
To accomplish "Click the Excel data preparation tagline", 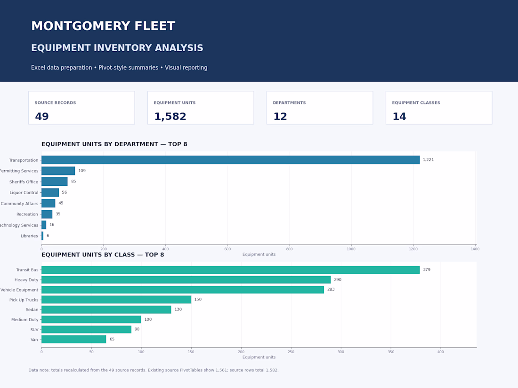I will point(119,67).
